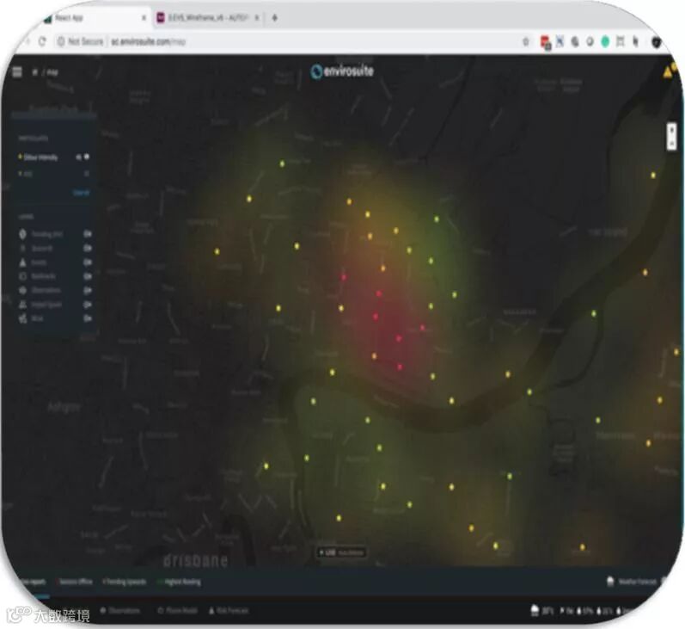Click the Clear all link

(81, 193)
